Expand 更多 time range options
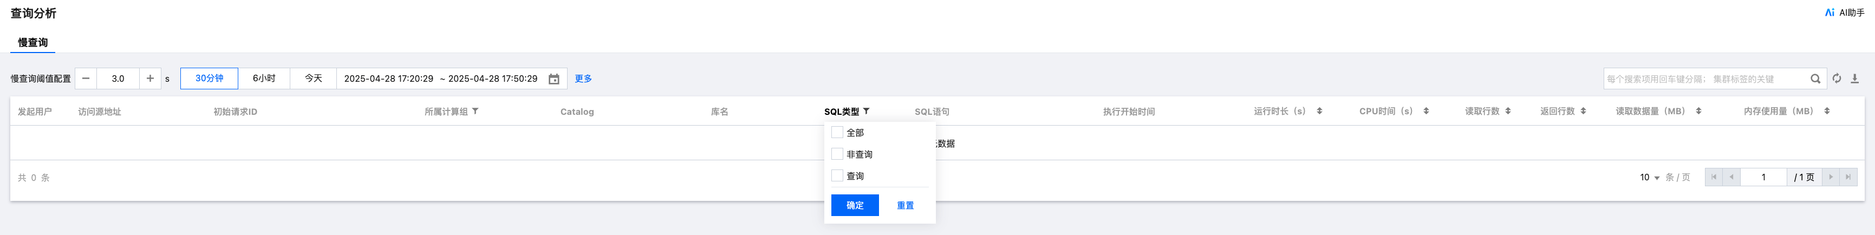This screenshot has width=1875, height=235. click(x=583, y=79)
